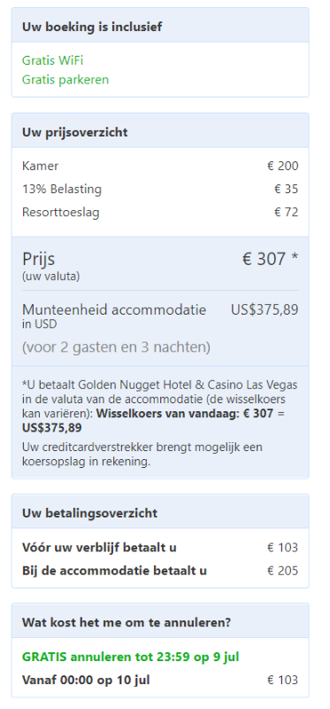The width and height of the screenshot is (330, 709).
Task: Click the Vóór uw verblijf betaalt u row
Action: point(160,548)
